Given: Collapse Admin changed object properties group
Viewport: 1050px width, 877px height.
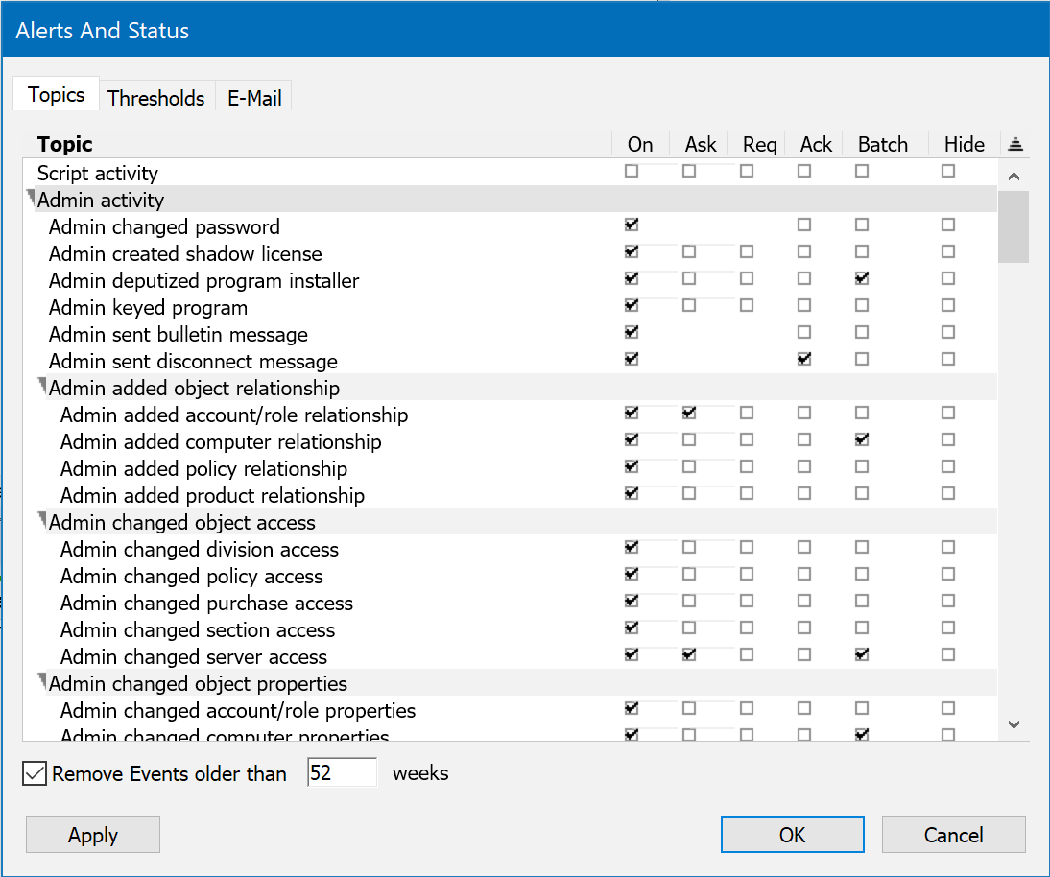Looking at the screenshot, I should pos(42,679).
